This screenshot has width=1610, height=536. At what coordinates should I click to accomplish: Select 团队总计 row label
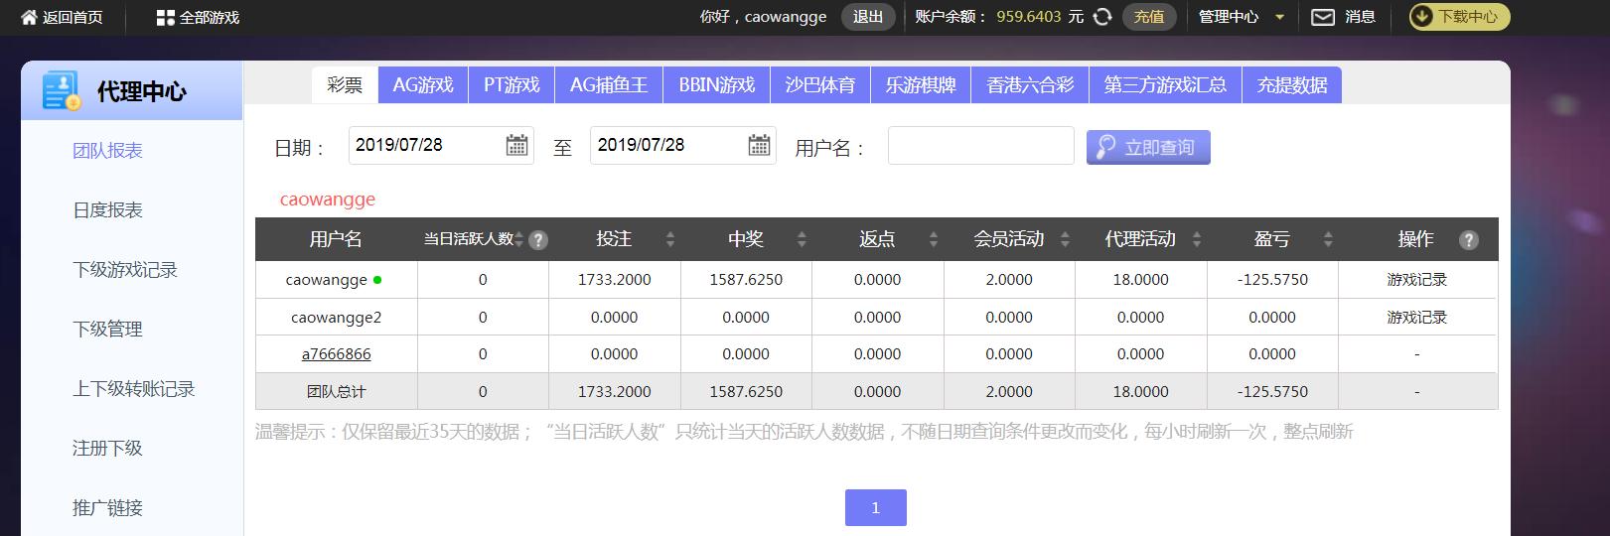(336, 392)
